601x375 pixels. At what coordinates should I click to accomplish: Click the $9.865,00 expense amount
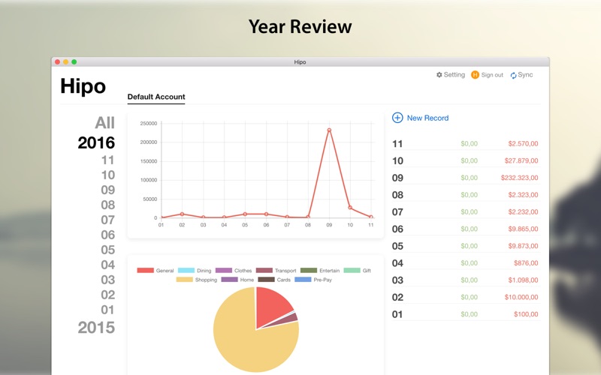pyautogui.click(x=523, y=229)
